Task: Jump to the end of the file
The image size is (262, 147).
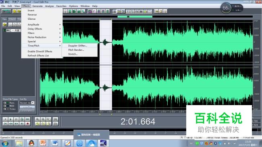Action: [x=22, y=124]
